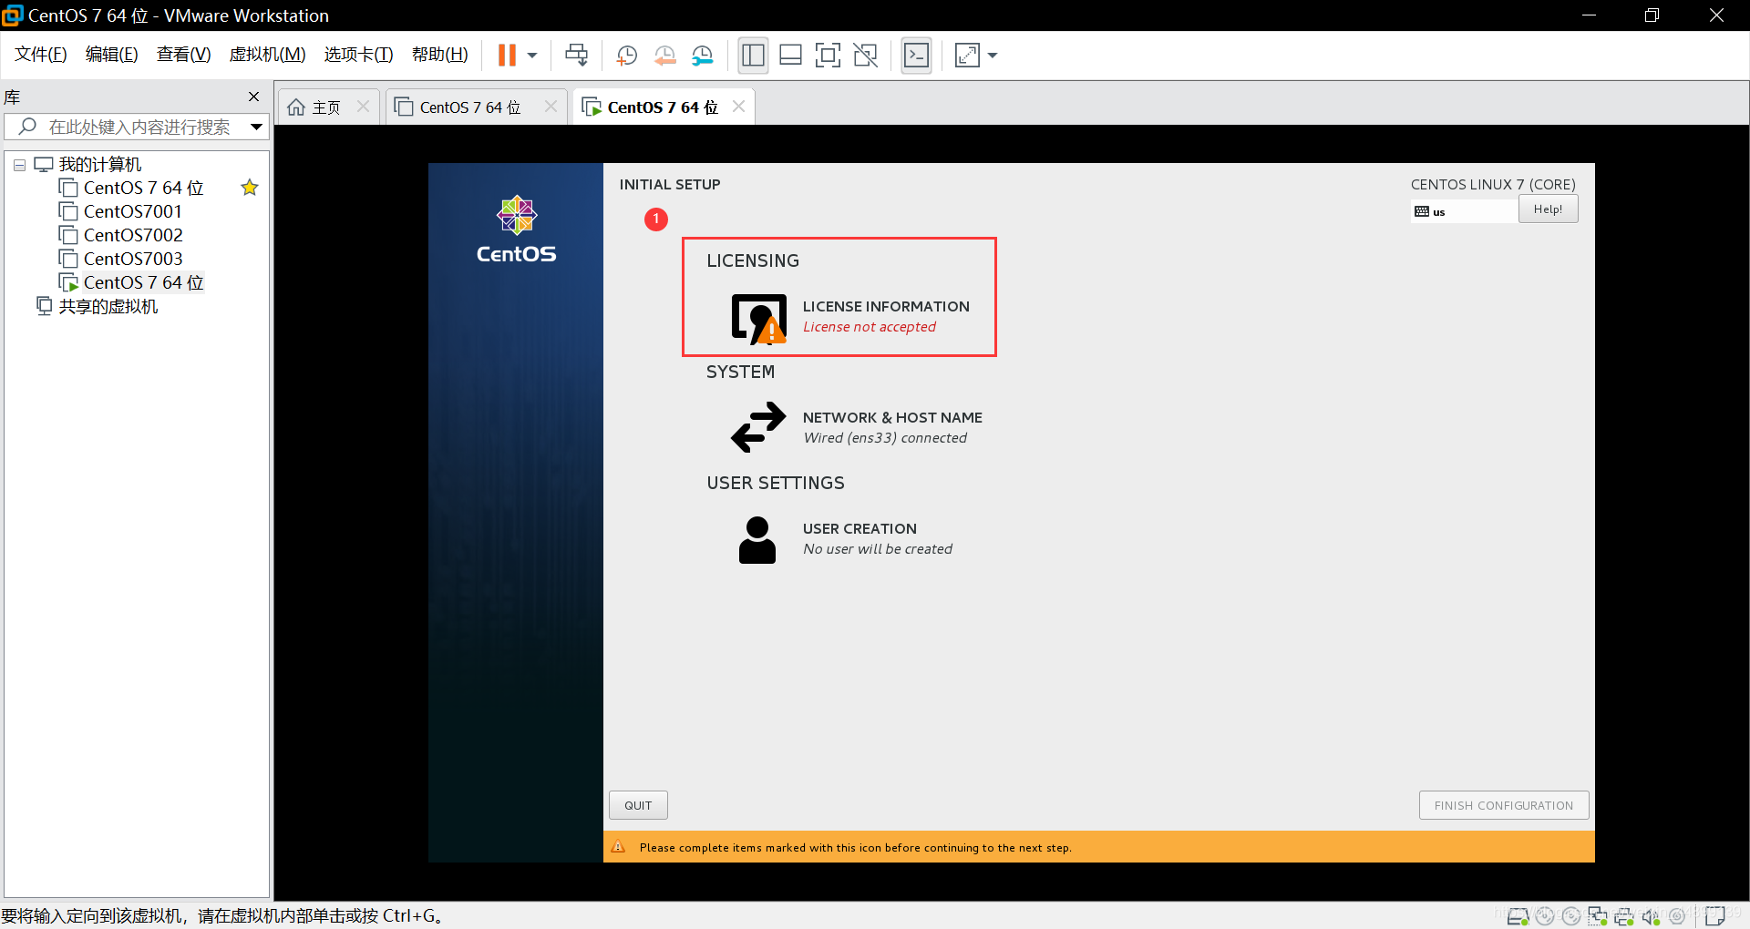
Task: Click the network arrows icon
Action: [758, 427]
